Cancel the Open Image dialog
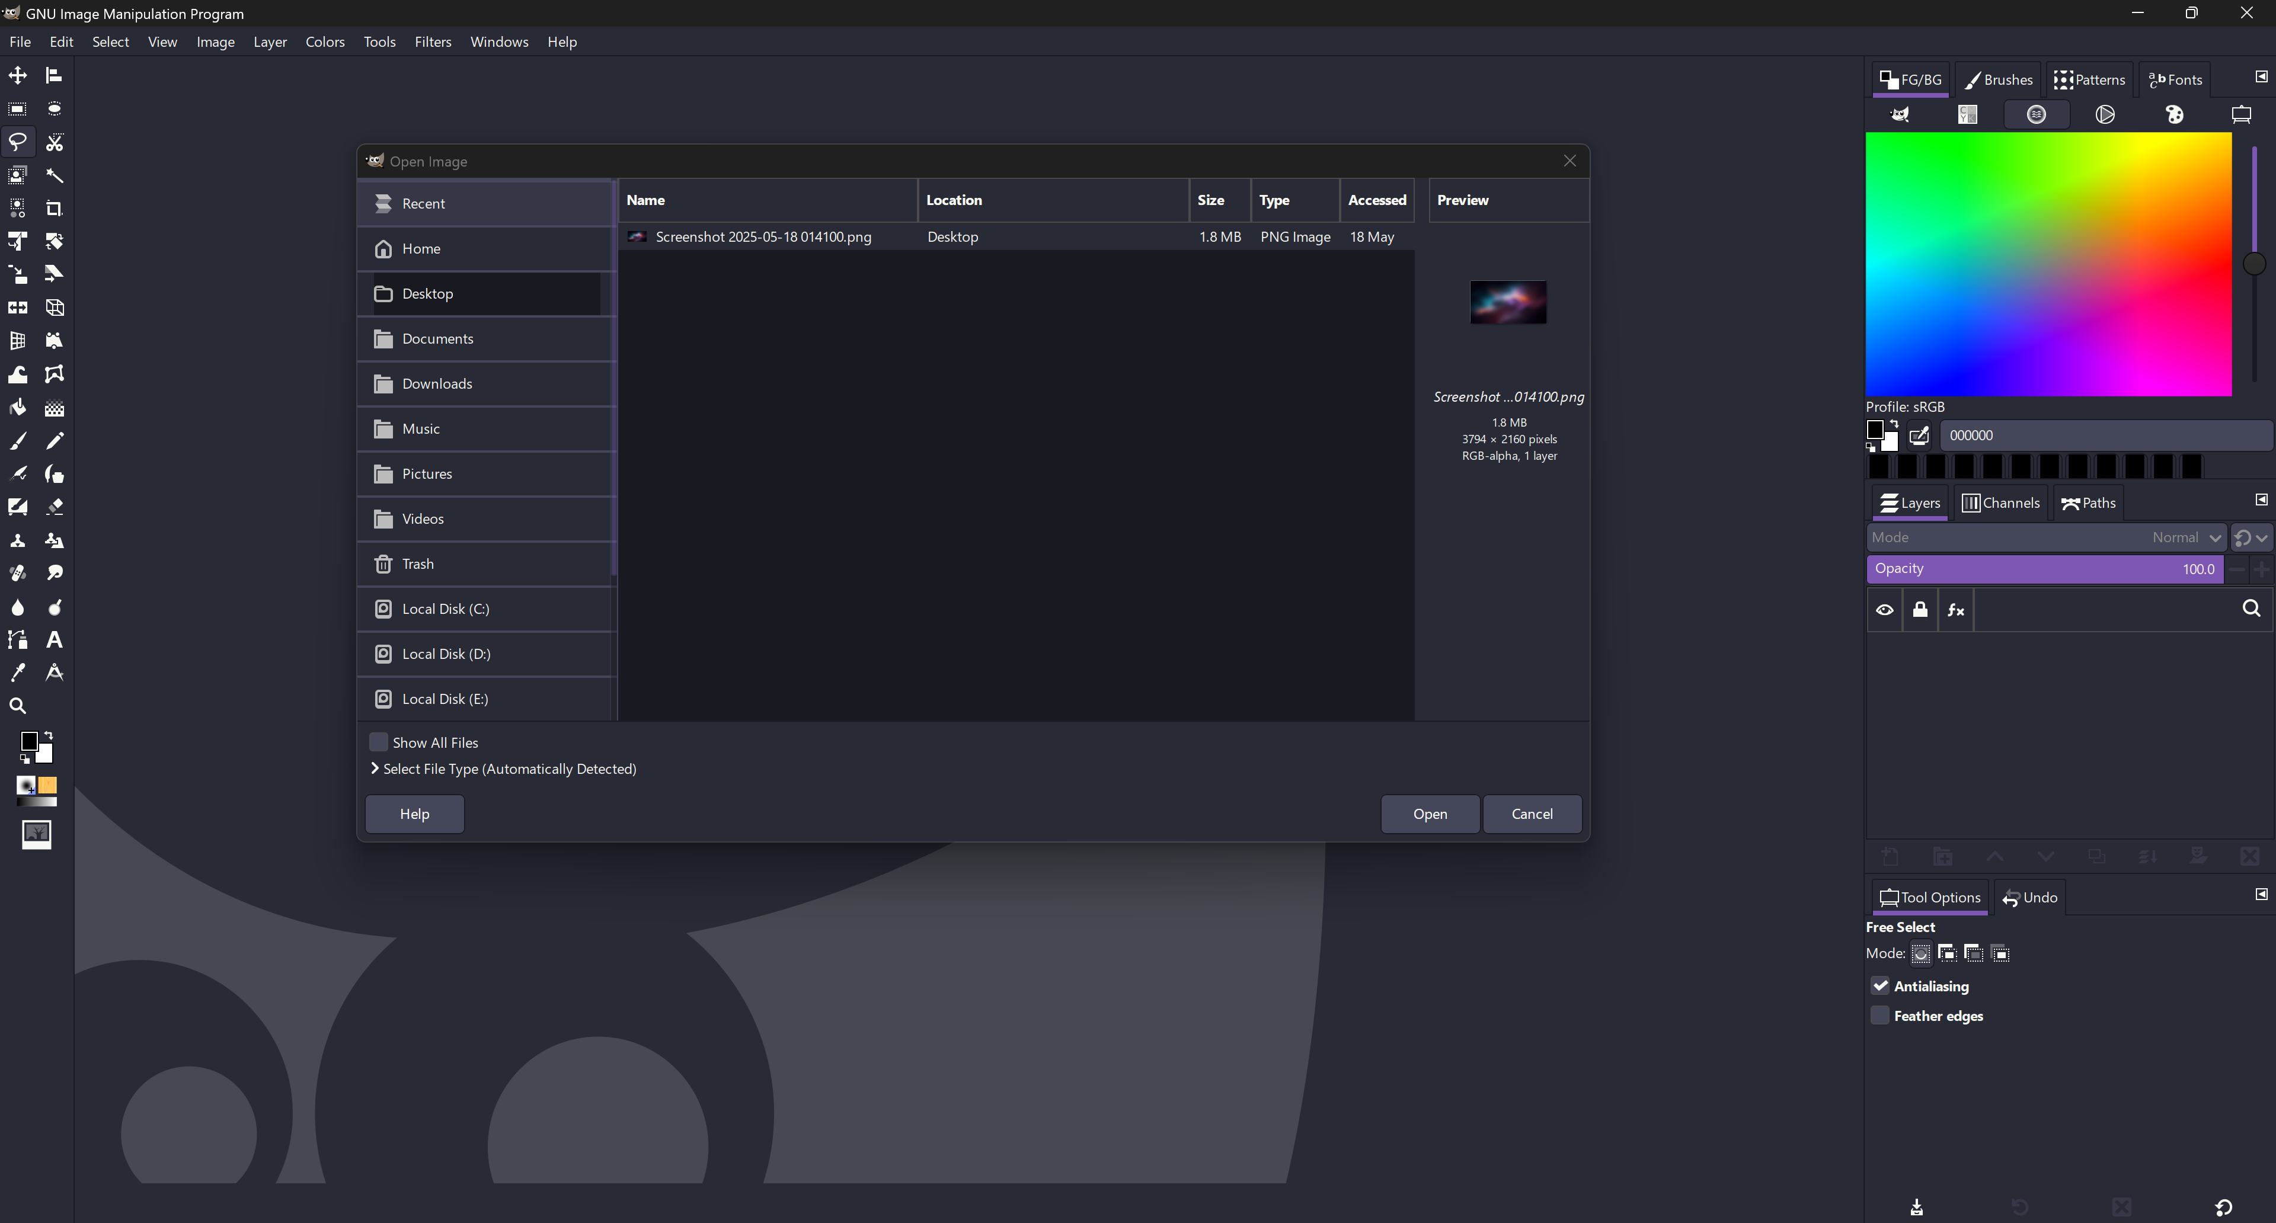The image size is (2276, 1223). [x=1532, y=814]
